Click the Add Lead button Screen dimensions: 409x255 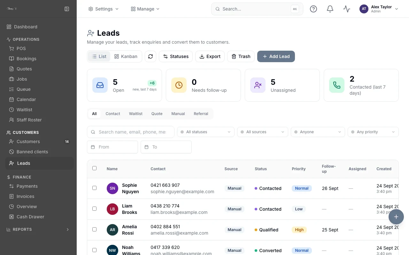(x=276, y=56)
